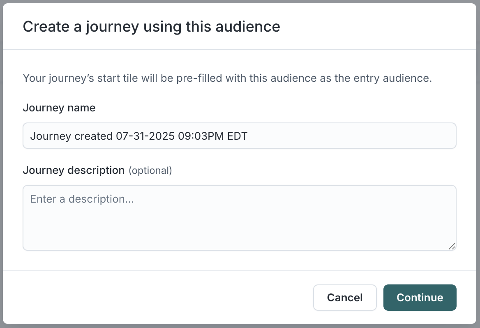
Task: Grab the description box resize handle
Action: point(452,246)
